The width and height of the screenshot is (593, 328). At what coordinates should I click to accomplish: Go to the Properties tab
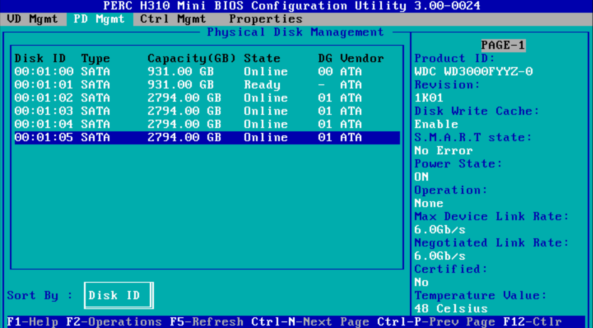265,19
